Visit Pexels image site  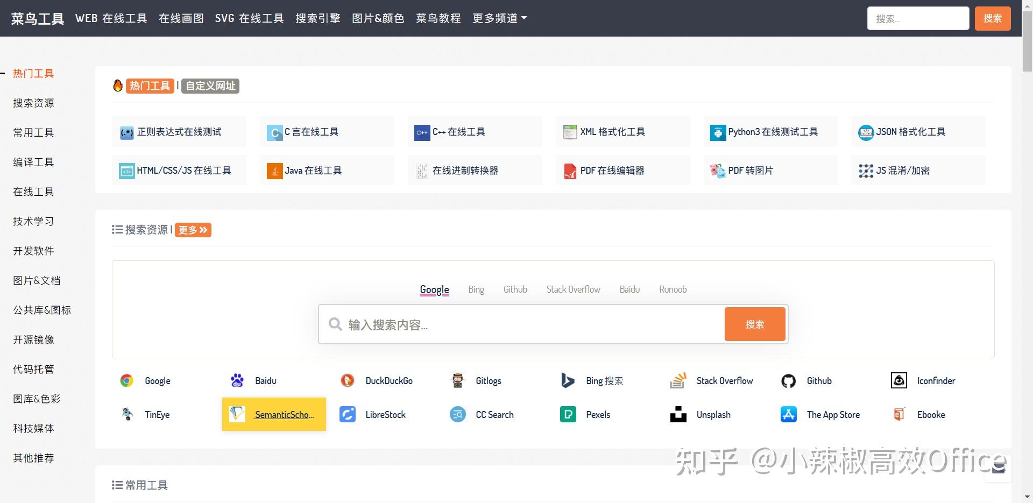click(x=597, y=414)
